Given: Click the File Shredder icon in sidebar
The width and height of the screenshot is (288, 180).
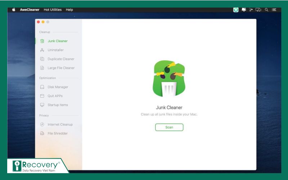Looking at the screenshot, I should click(42, 133).
